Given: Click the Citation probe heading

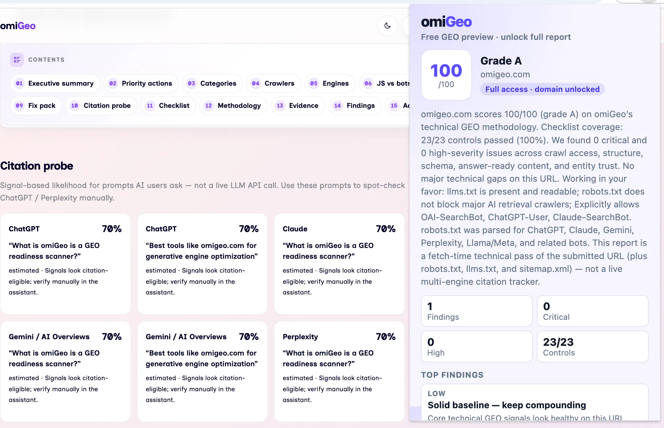Looking at the screenshot, I should (x=36, y=166).
